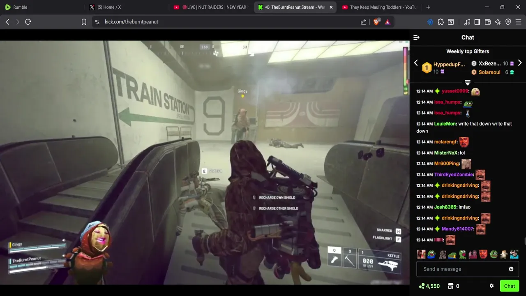This screenshot has width=526, height=296.
Task: Select the first quick emote in row
Action: 421,254
